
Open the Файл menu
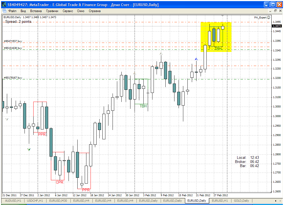(12, 11)
